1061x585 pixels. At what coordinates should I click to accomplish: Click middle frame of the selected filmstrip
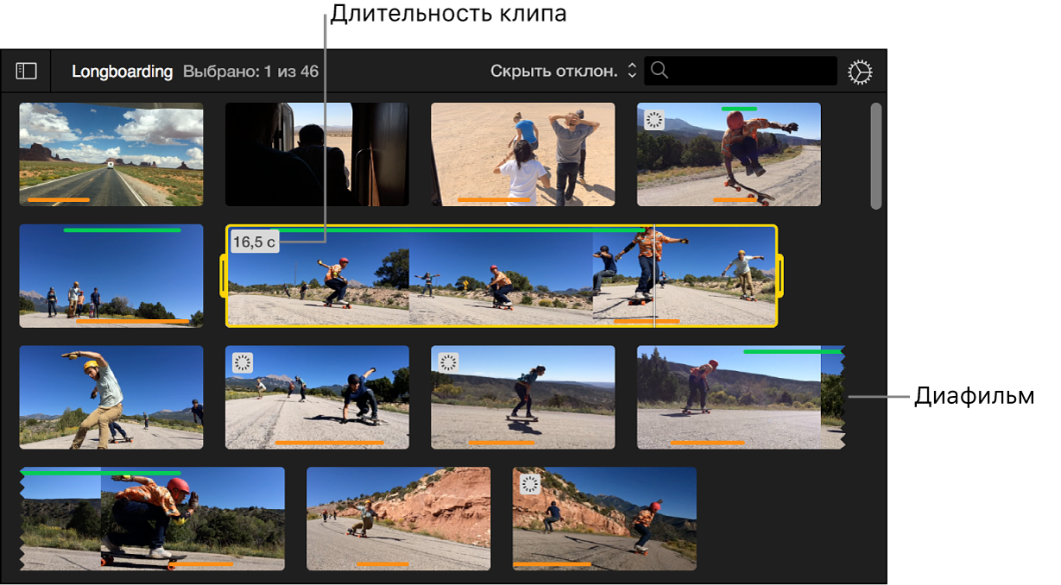point(501,276)
